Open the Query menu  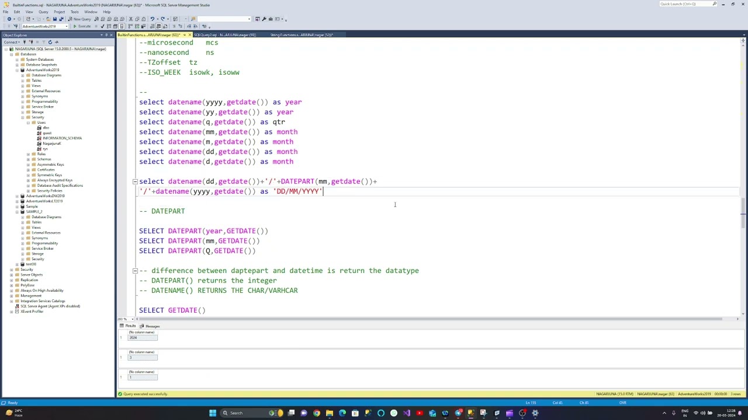tap(43, 12)
